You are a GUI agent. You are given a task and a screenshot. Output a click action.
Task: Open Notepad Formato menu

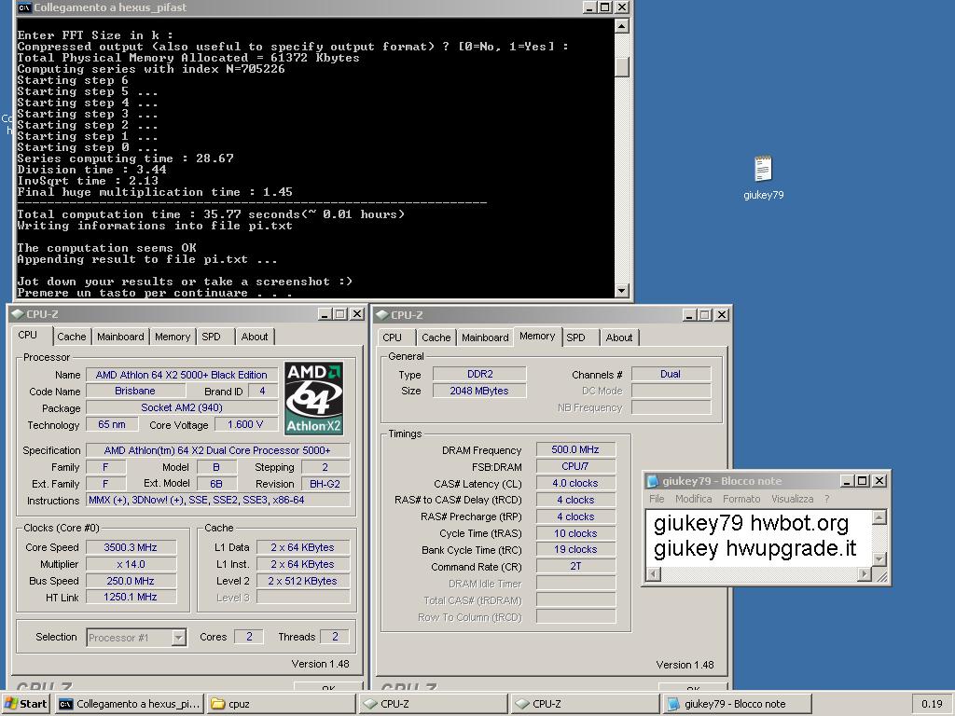coord(741,499)
